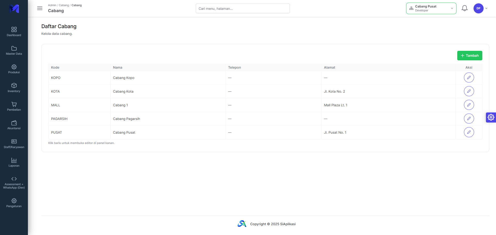Image resolution: width=496 pixels, height=235 pixels.
Task: Toggle the hamburger sidebar menu
Action: pos(40,8)
